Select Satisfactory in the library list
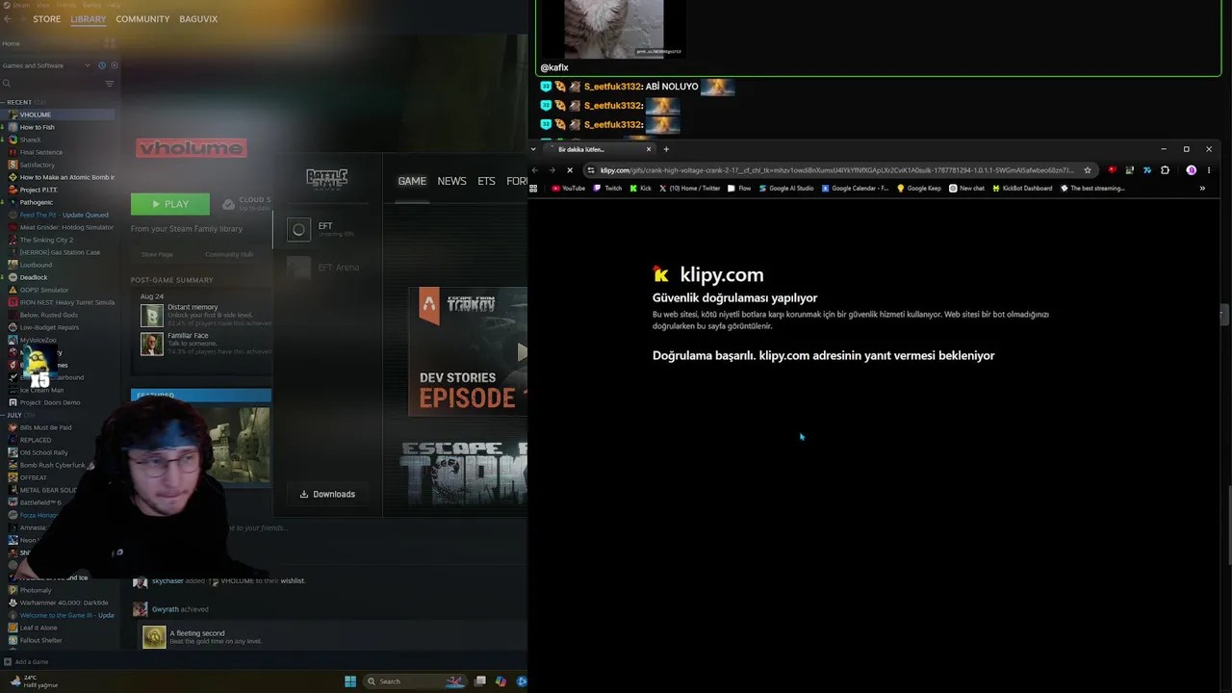Screen dimensions: 1232x693 (38, 165)
